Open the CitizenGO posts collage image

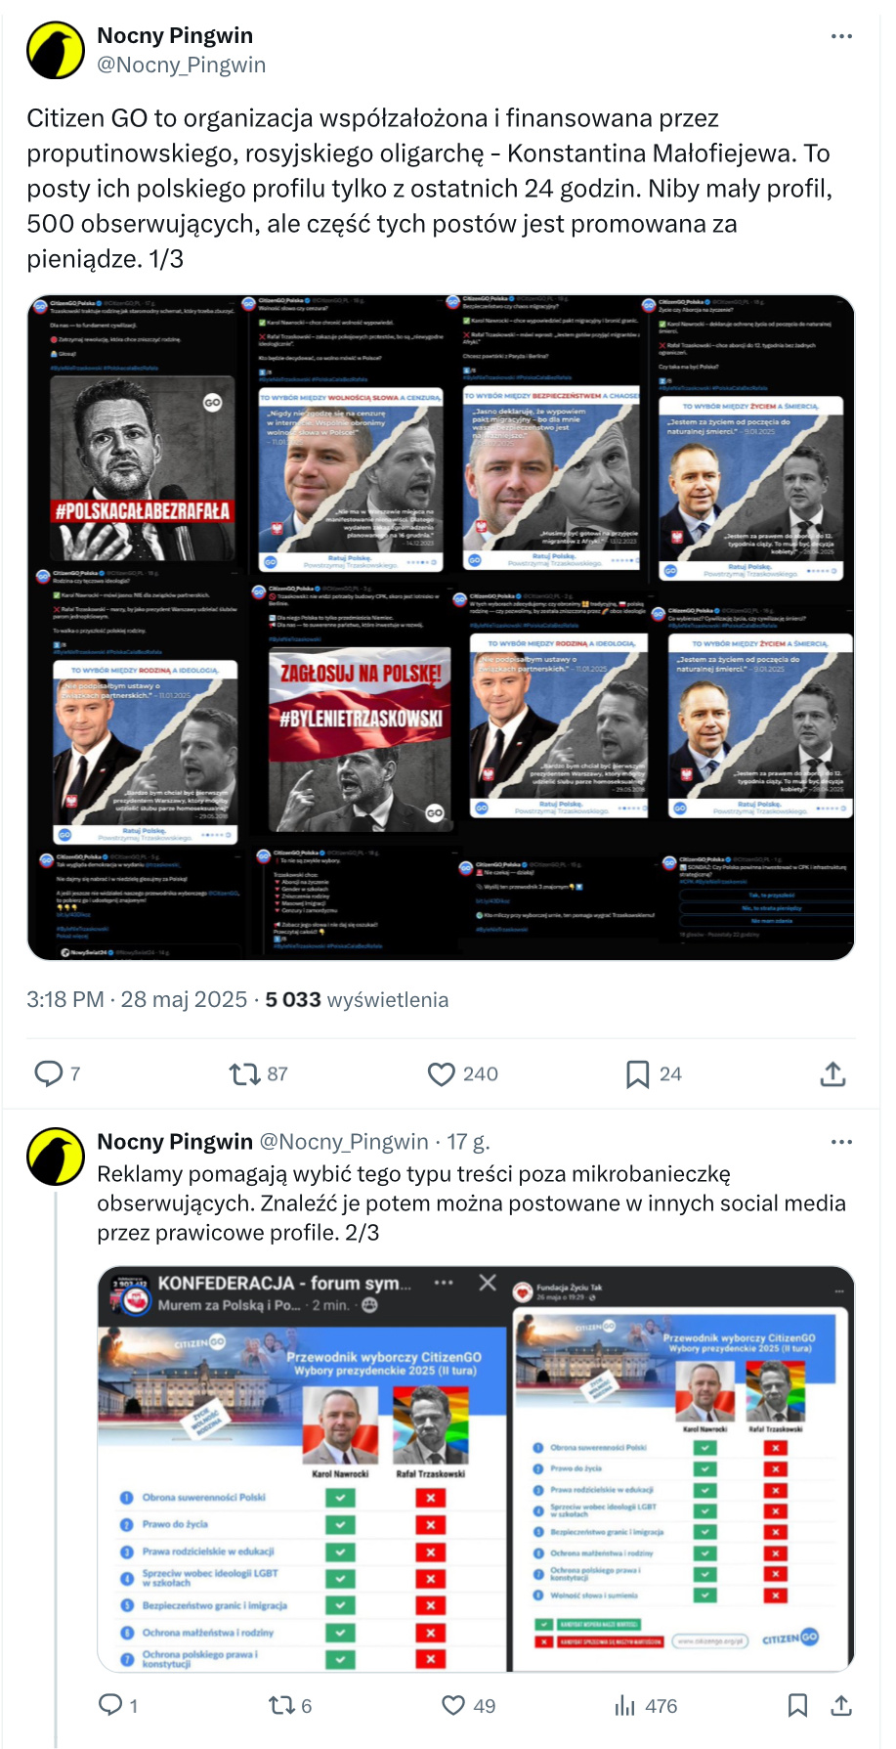[441, 627]
